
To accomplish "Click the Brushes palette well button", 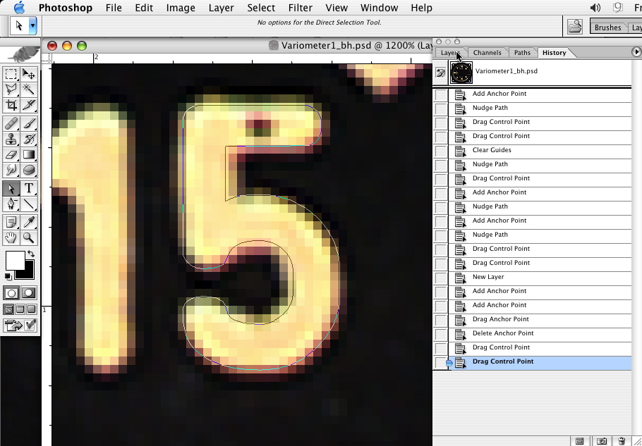I will point(607,27).
